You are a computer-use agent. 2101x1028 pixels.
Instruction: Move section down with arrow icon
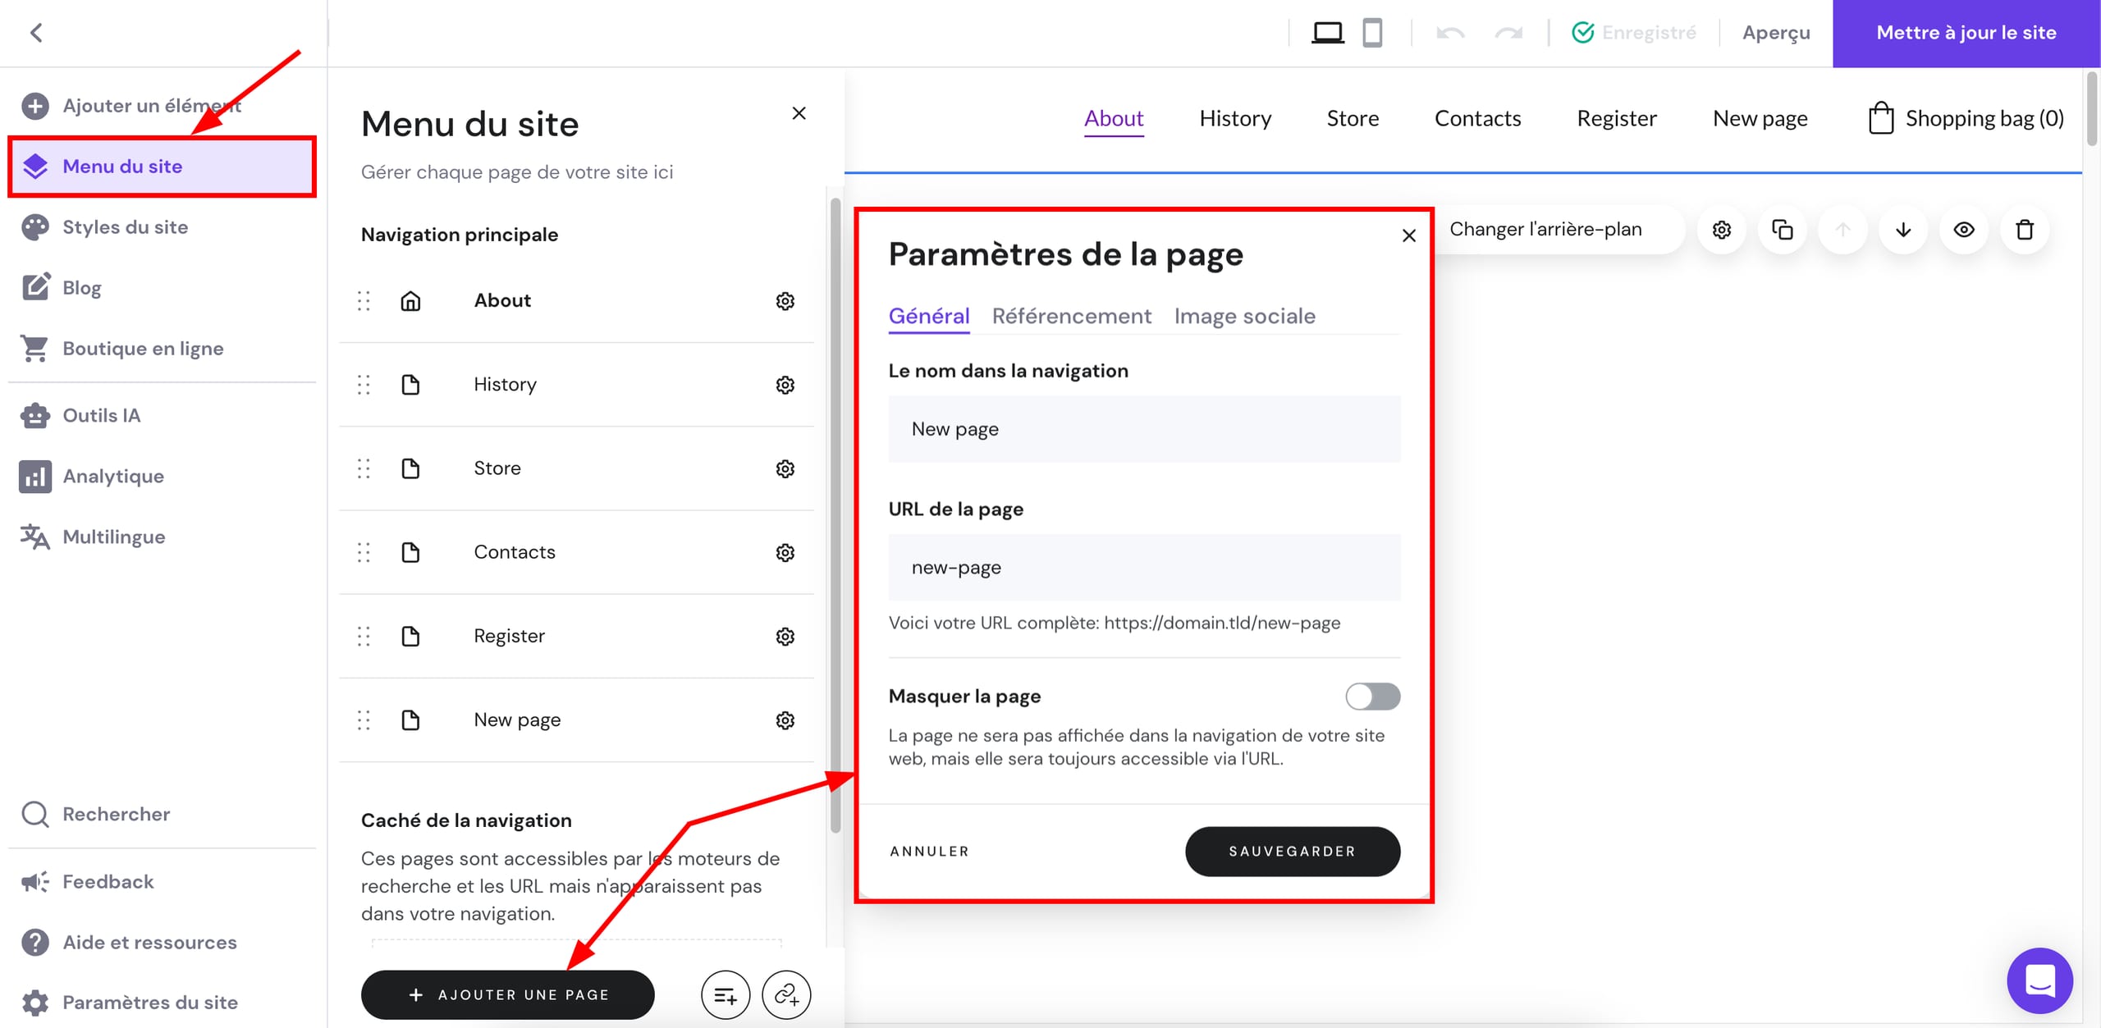pos(1903,230)
